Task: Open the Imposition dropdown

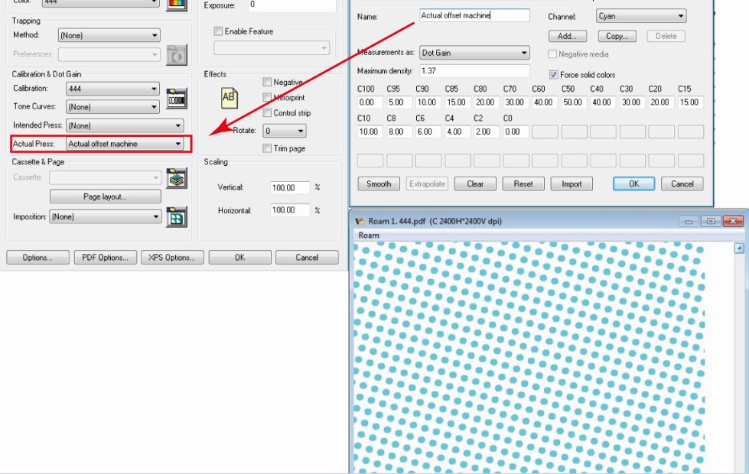Action: pos(105,216)
